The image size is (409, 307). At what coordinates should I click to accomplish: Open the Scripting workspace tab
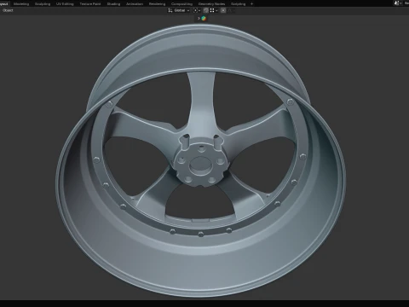[x=238, y=4]
